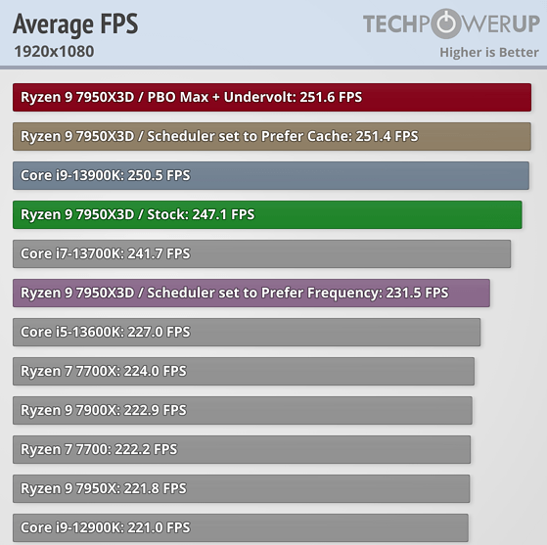Select the Ryzen 9 7900X bar
This screenshot has height=545, width=547.
pyautogui.click(x=243, y=410)
